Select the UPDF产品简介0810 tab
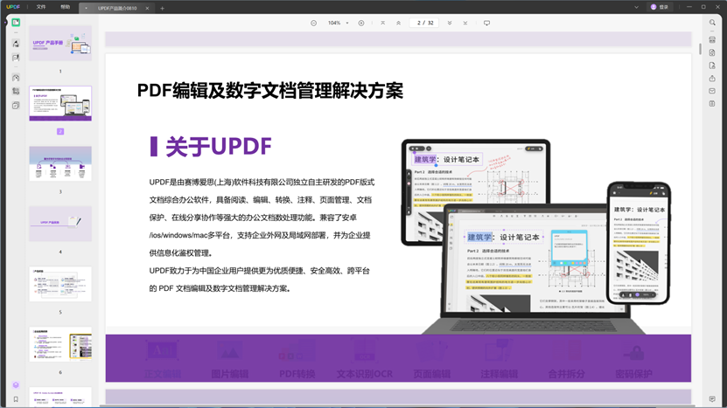This screenshot has width=727, height=408. 117,9
